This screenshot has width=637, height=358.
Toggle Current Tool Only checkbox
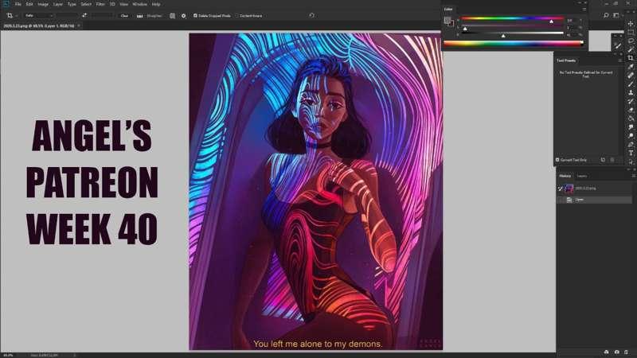point(557,160)
